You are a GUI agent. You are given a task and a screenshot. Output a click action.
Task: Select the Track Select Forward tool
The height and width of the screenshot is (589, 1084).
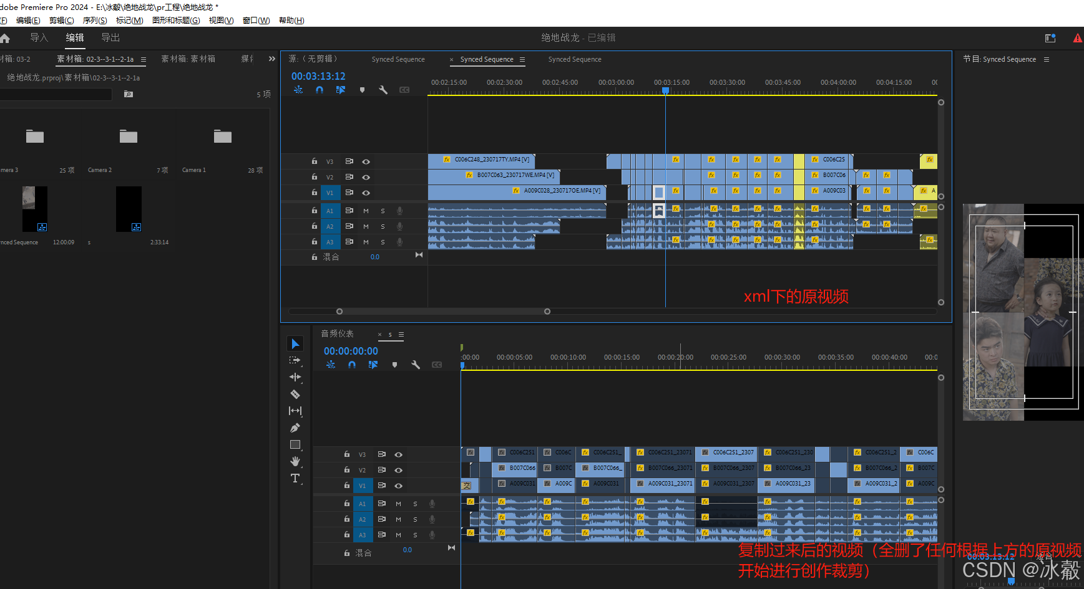pyautogui.click(x=295, y=360)
